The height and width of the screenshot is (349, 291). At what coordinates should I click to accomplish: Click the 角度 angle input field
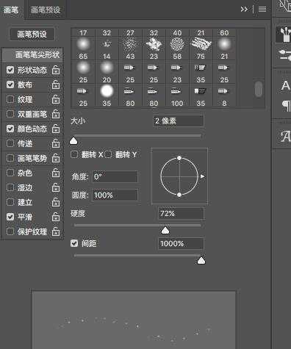[x=115, y=176]
